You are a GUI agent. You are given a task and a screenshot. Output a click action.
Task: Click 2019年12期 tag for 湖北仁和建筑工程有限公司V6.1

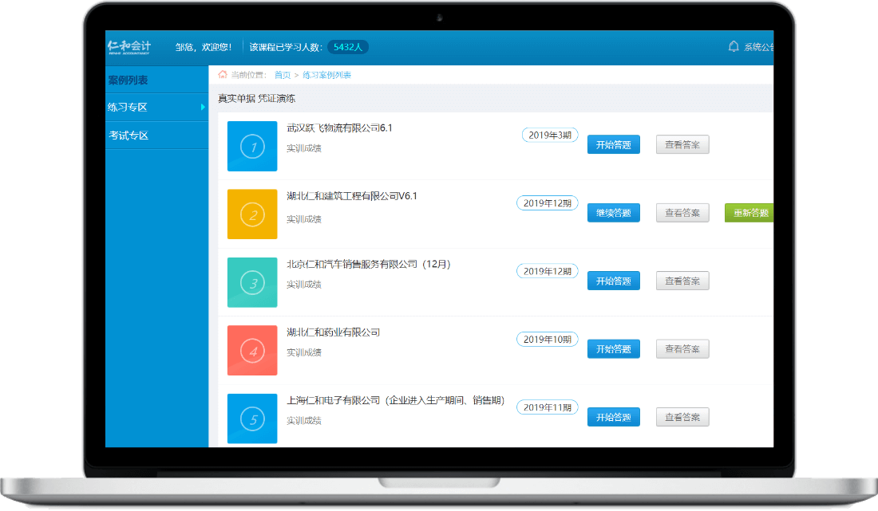(548, 203)
